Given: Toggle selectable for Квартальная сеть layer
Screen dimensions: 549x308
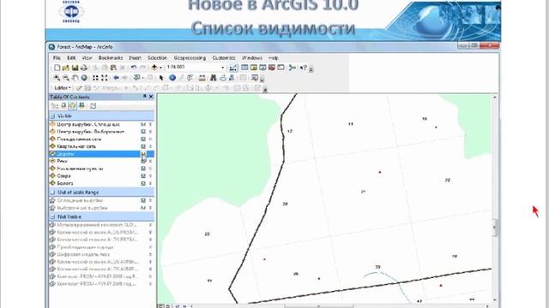Looking at the screenshot, I should [x=143, y=146].
